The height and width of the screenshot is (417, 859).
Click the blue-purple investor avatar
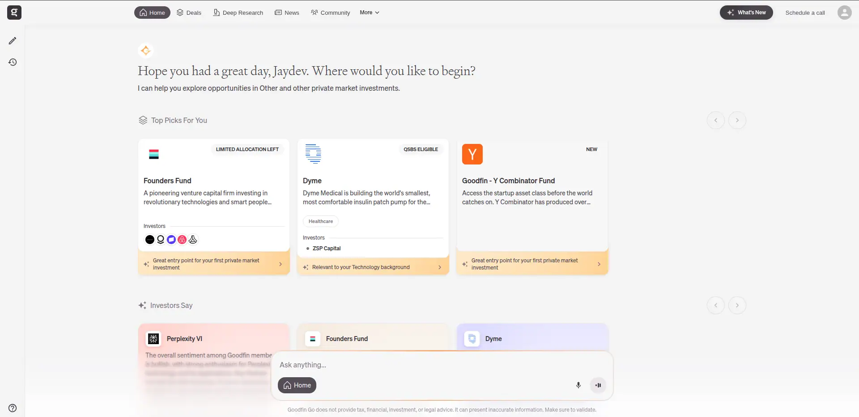click(171, 240)
